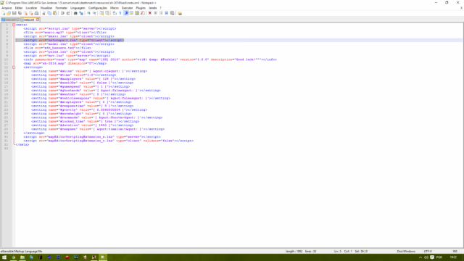This screenshot has width=464, height=261.
Task: Click the save recorded macro icon
Action: [173, 13]
